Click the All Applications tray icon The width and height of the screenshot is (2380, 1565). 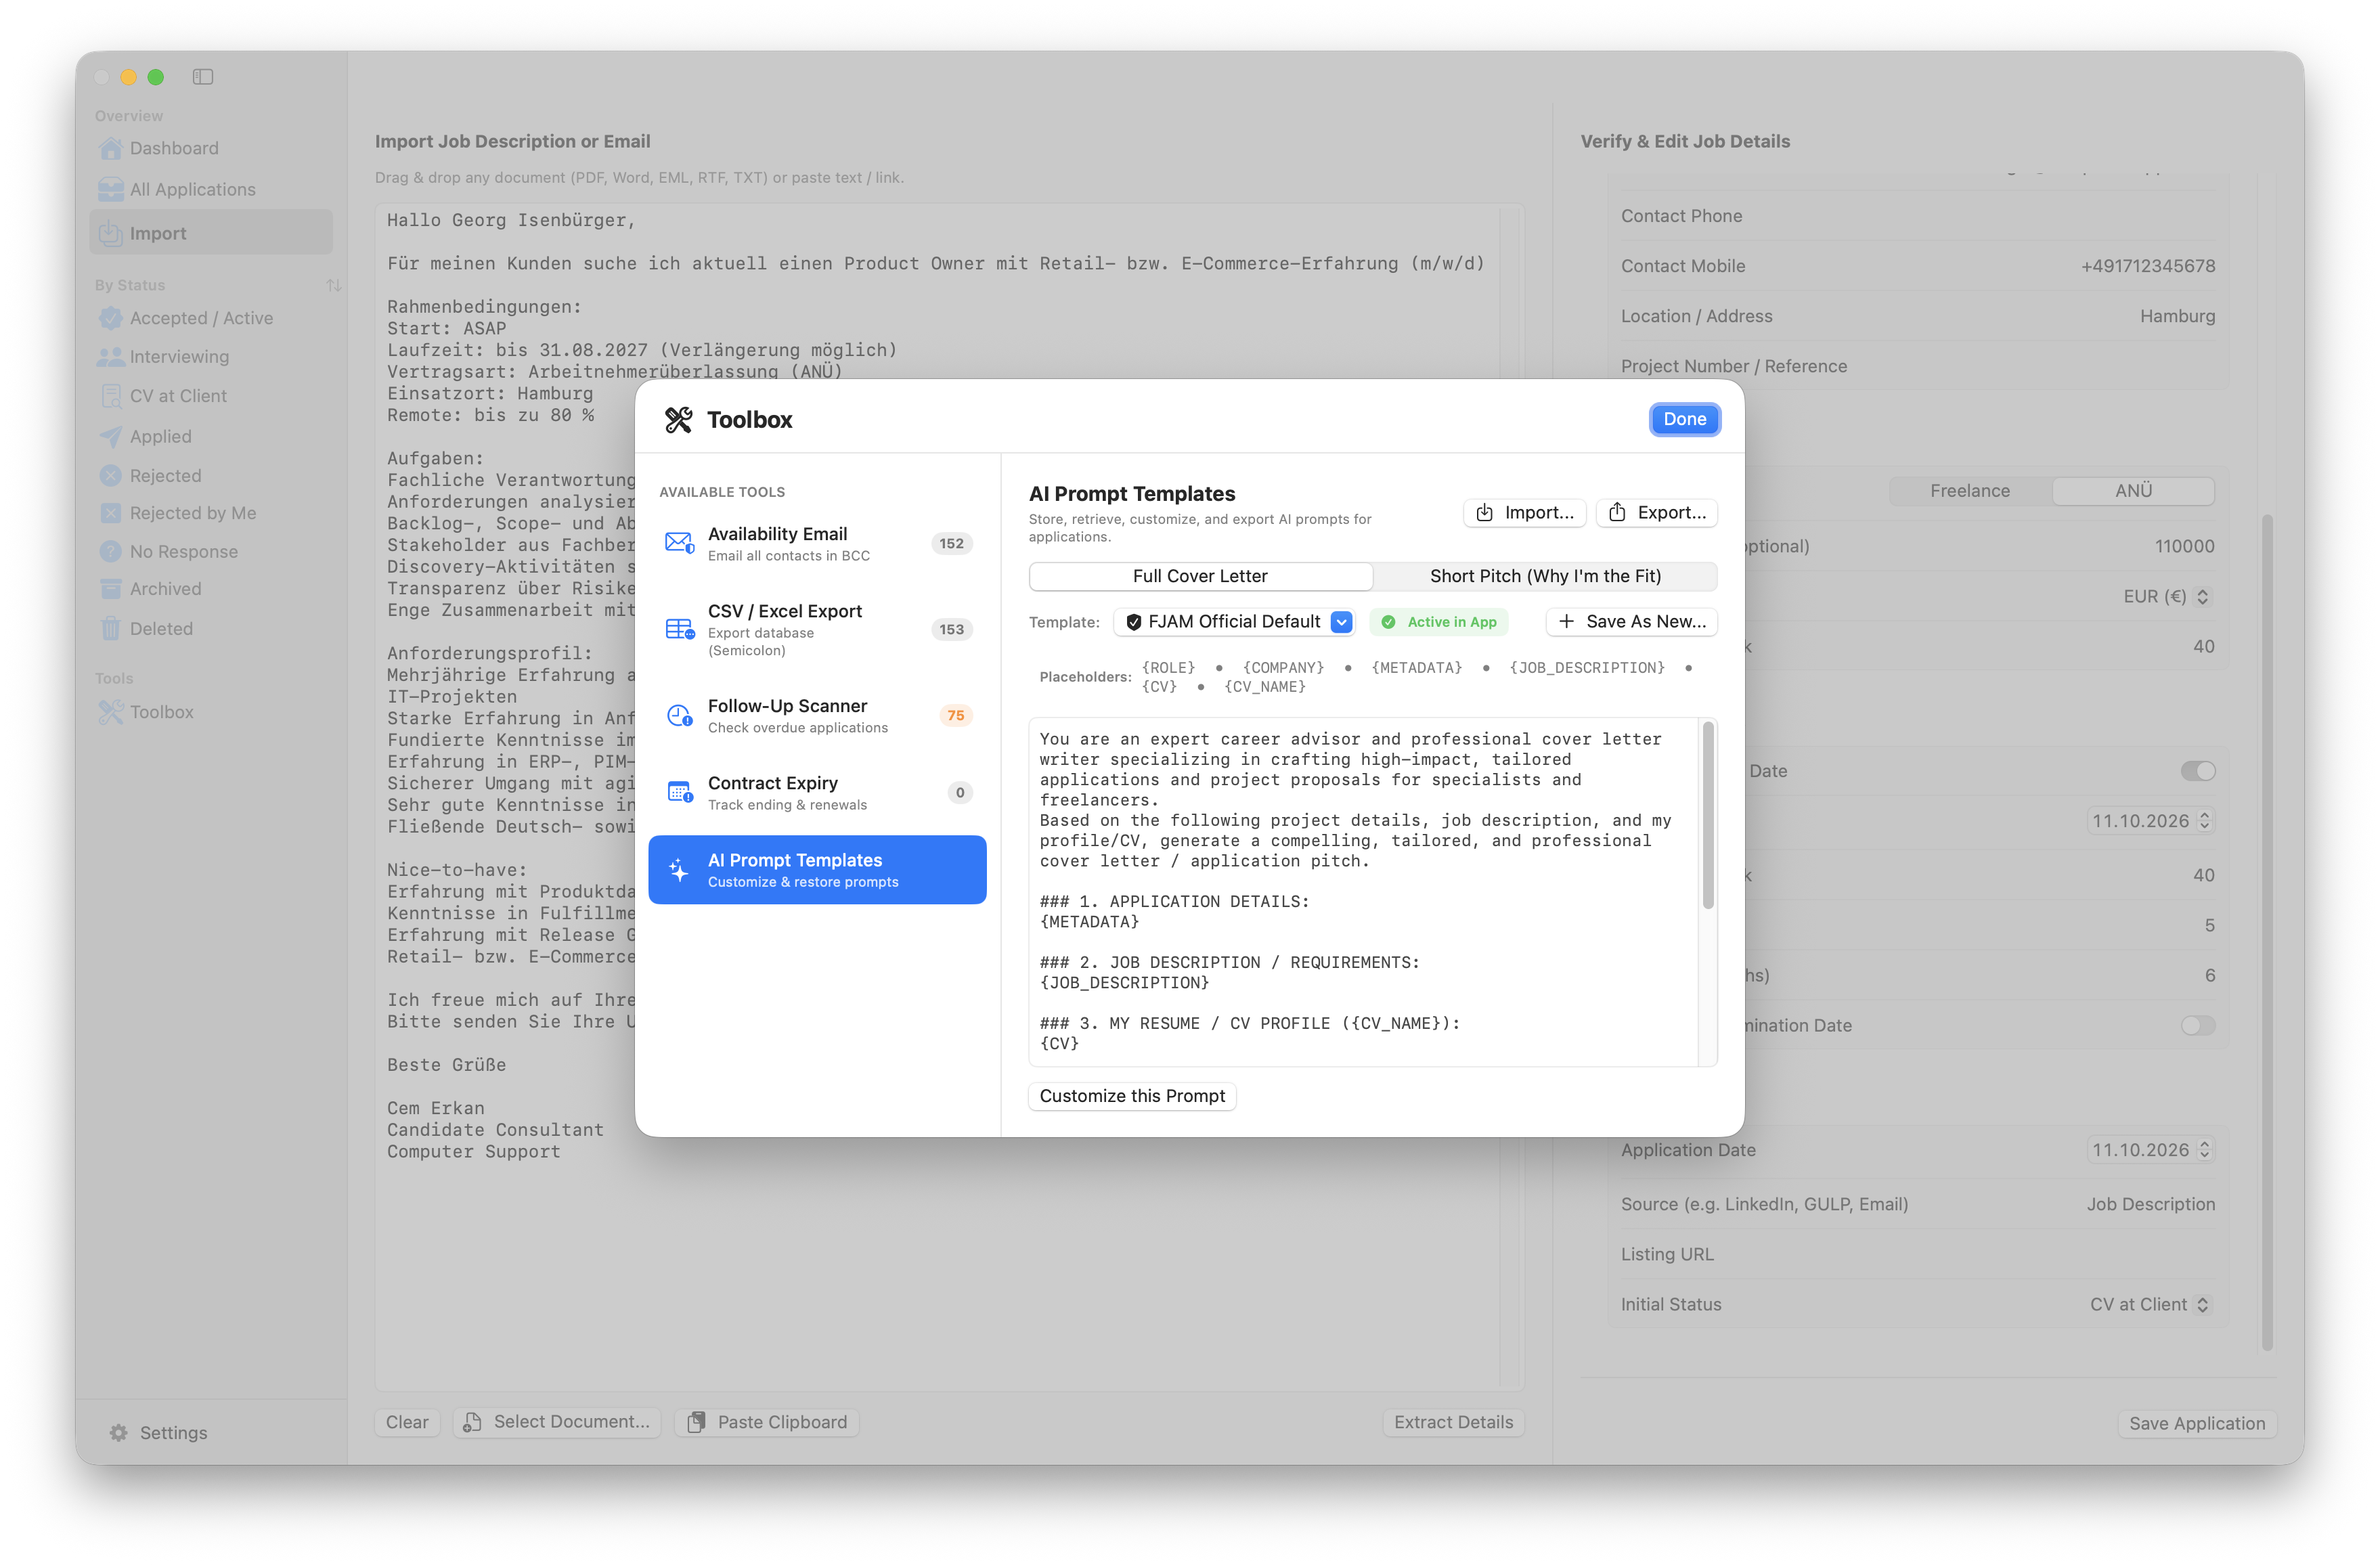point(111,189)
